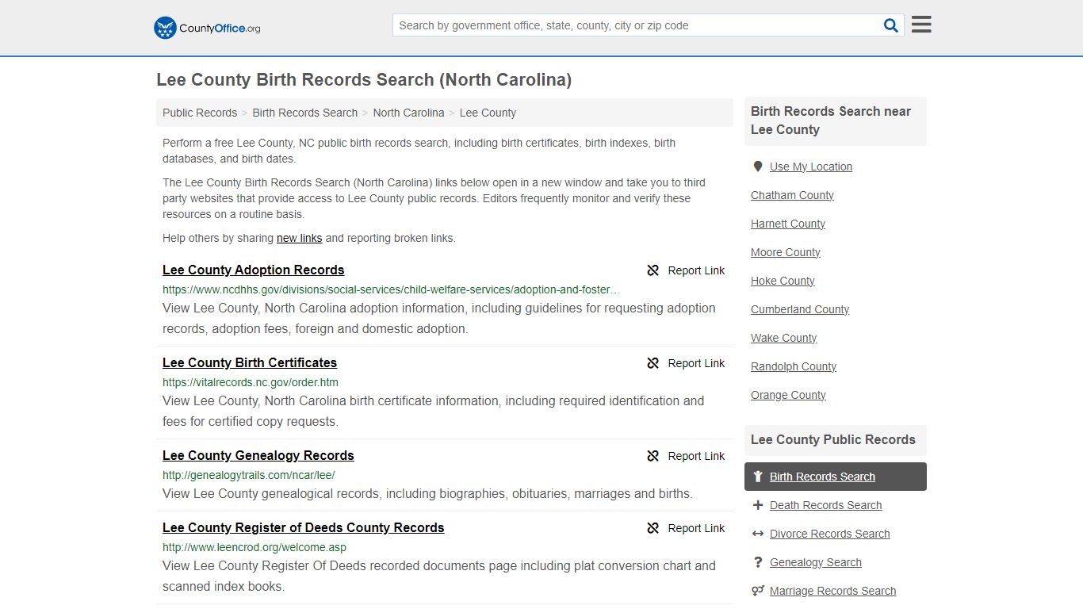Select Death Records Search sidebar item
The width and height of the screenshot is (1083, 609).
826,505
